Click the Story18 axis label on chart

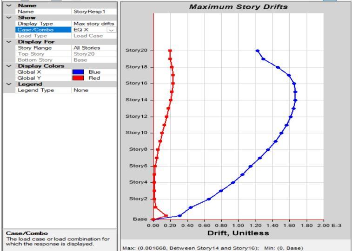point(137,67)
